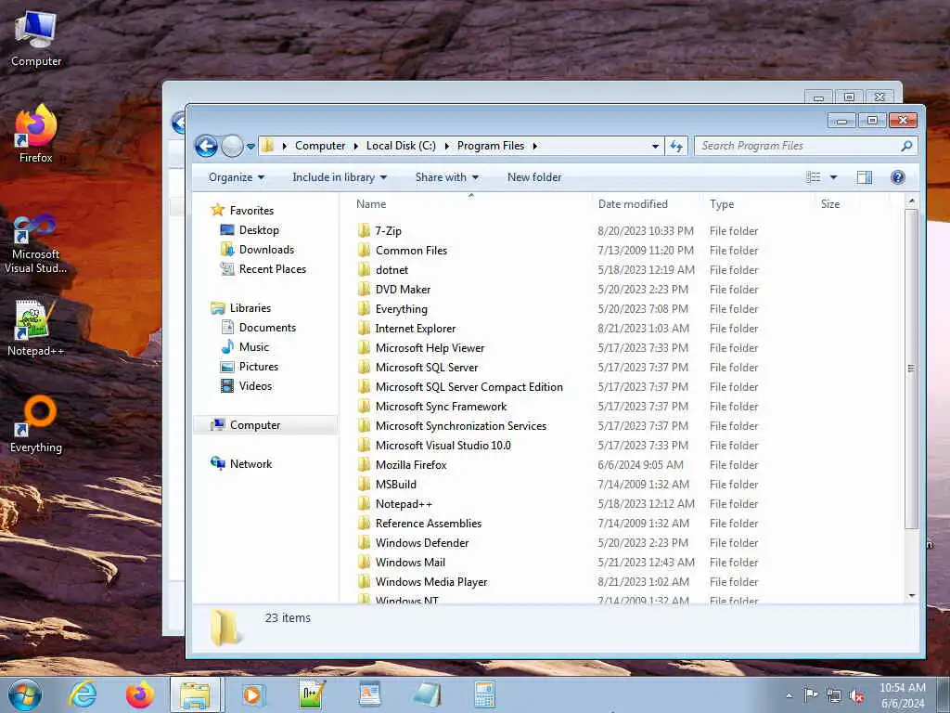Viewport: 950px width, 713px height.
Task: Open Windows Media Player taskbar icon
Action: click(252, 694)
